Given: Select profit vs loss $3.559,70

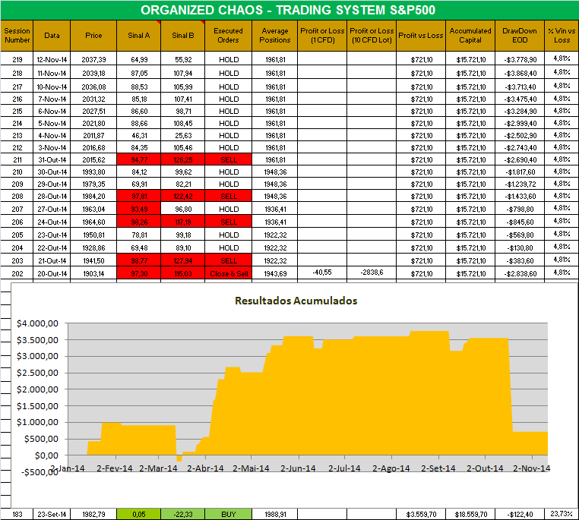Looking at the screenshot, I should 421,514.
